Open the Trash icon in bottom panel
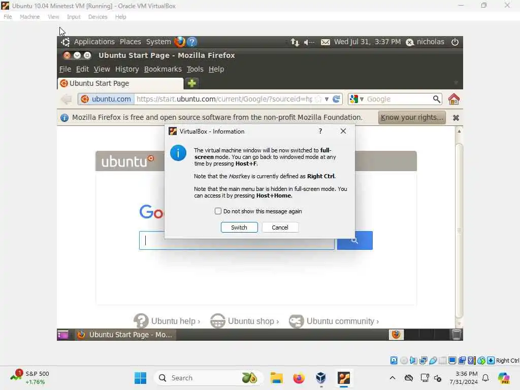Image resolution: width=520 pixels, height=390 pixels. click(x=457, y=335)
